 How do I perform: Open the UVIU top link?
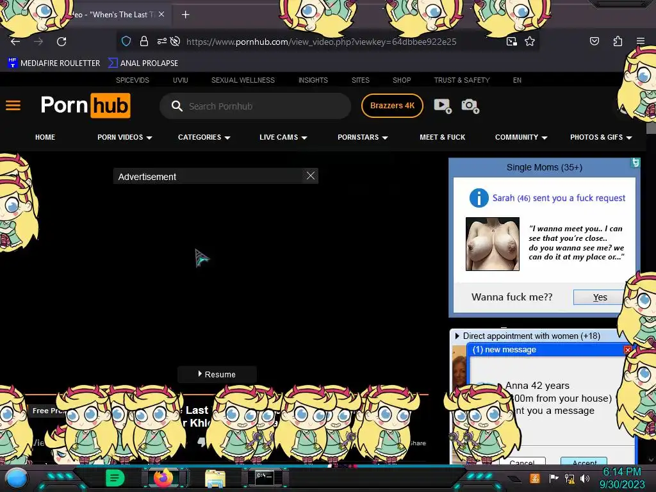click(180, 80)
